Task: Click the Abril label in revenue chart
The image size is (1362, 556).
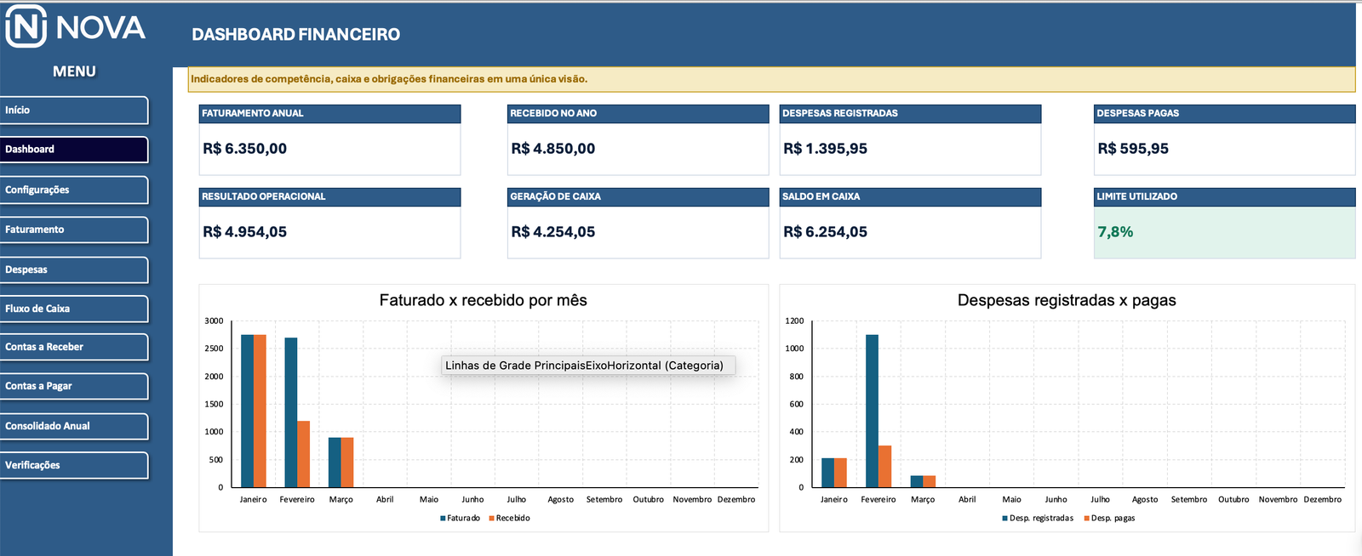Action: coord(385,500)
